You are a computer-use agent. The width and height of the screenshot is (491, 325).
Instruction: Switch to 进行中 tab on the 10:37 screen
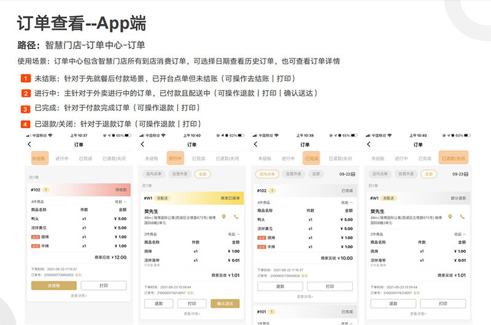click(x=62, y=159)
